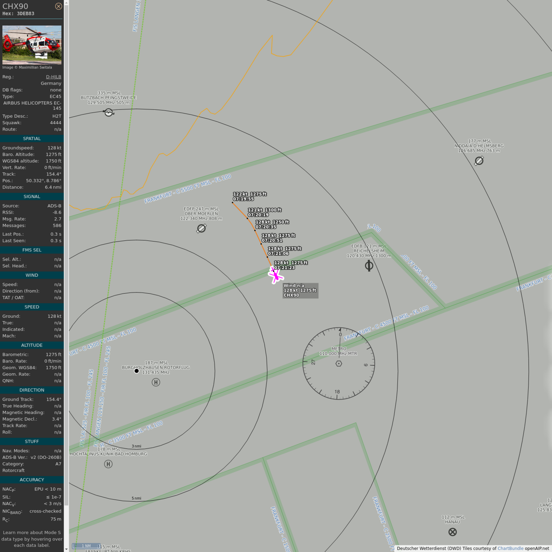Image resolution: width=552 pixels, height=552 pixels.
Task: Click the Hanau airfield crossed-circle icon
Action: (x=452, y=532)
